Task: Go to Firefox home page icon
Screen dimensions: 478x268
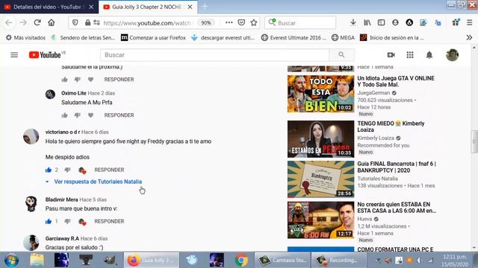Action: (x=52, y=22)
